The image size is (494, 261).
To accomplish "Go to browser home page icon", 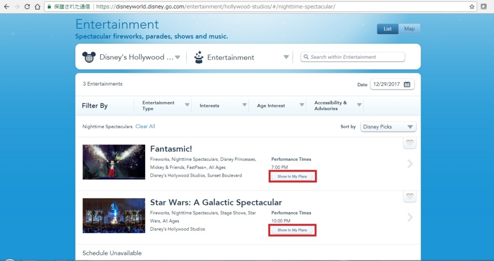I will [38, 7].
